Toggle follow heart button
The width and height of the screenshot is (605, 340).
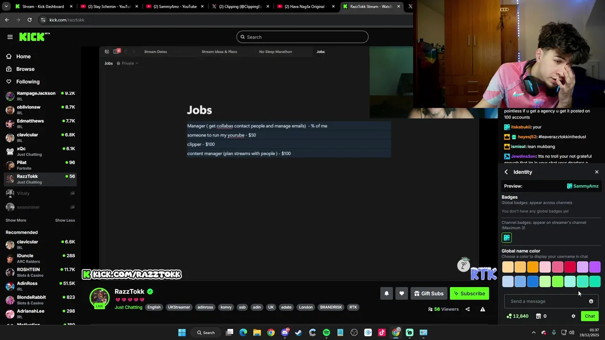[x=401, y=293]
